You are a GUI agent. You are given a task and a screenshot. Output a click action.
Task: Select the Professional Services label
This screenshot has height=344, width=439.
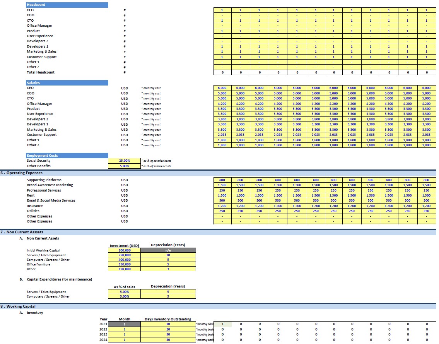(44, 190)
